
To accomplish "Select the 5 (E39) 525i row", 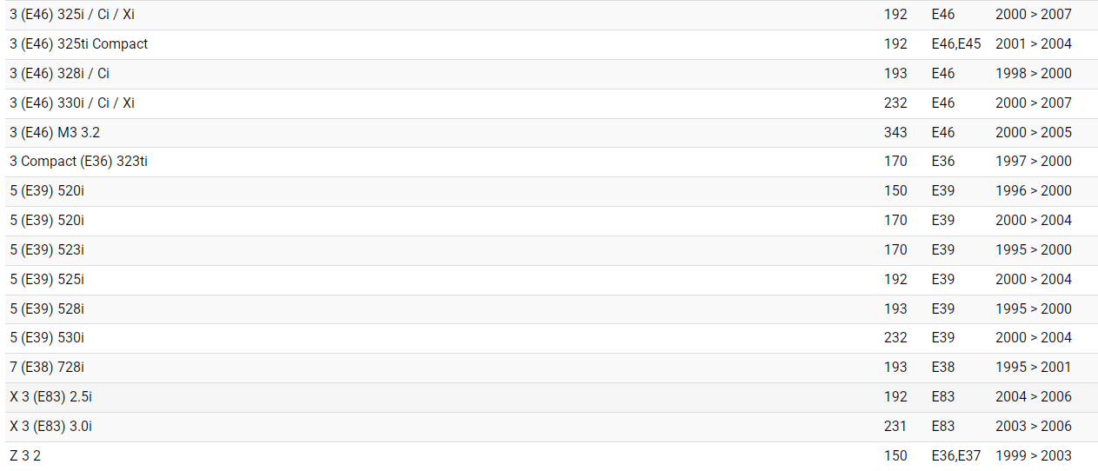I will click(x=47, y=280).
